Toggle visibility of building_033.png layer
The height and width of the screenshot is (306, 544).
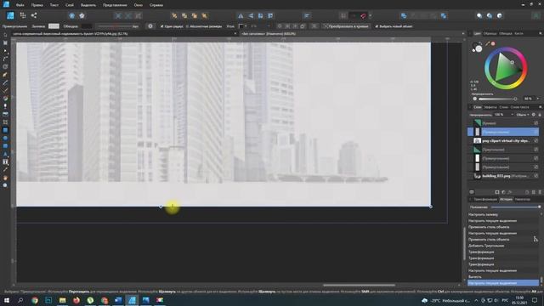[x=536, y=176]
